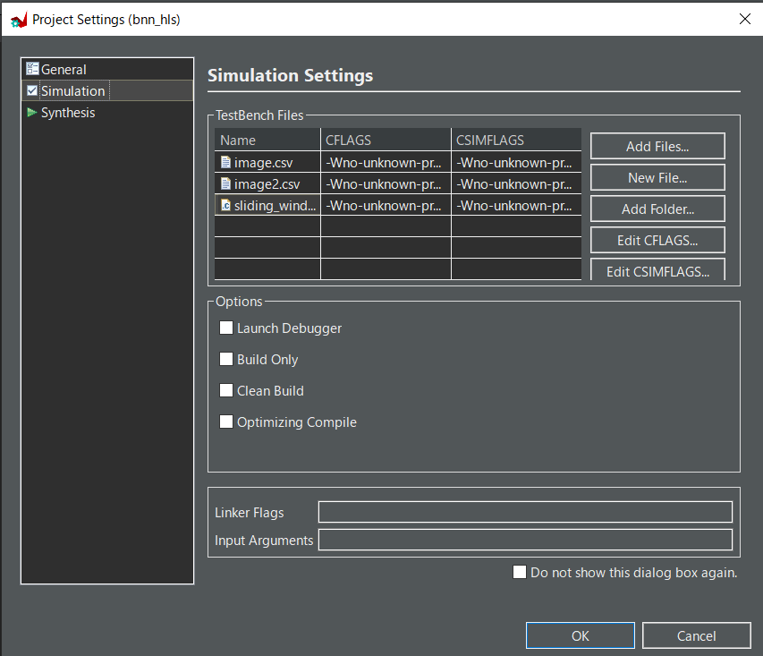Screen dimensions: 763x656
Task: Enable Optimizing Compile checkbox
Action: 226,422
